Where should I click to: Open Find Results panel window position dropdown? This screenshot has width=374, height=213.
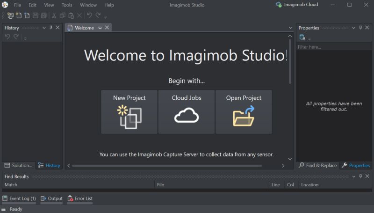coord(354,176)
